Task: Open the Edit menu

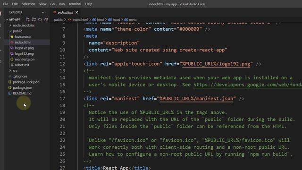Action: pos(15,4)
